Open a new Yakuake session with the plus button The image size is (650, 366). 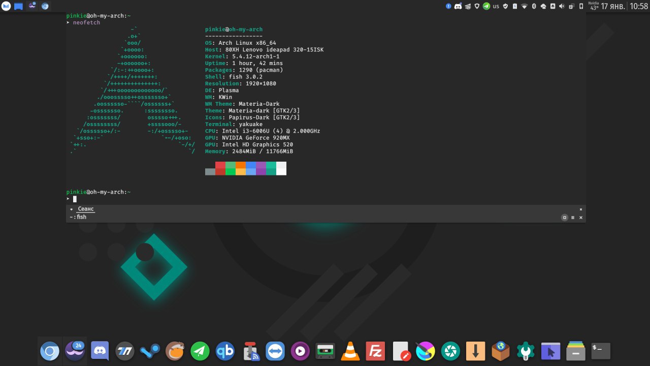[72, 209]
